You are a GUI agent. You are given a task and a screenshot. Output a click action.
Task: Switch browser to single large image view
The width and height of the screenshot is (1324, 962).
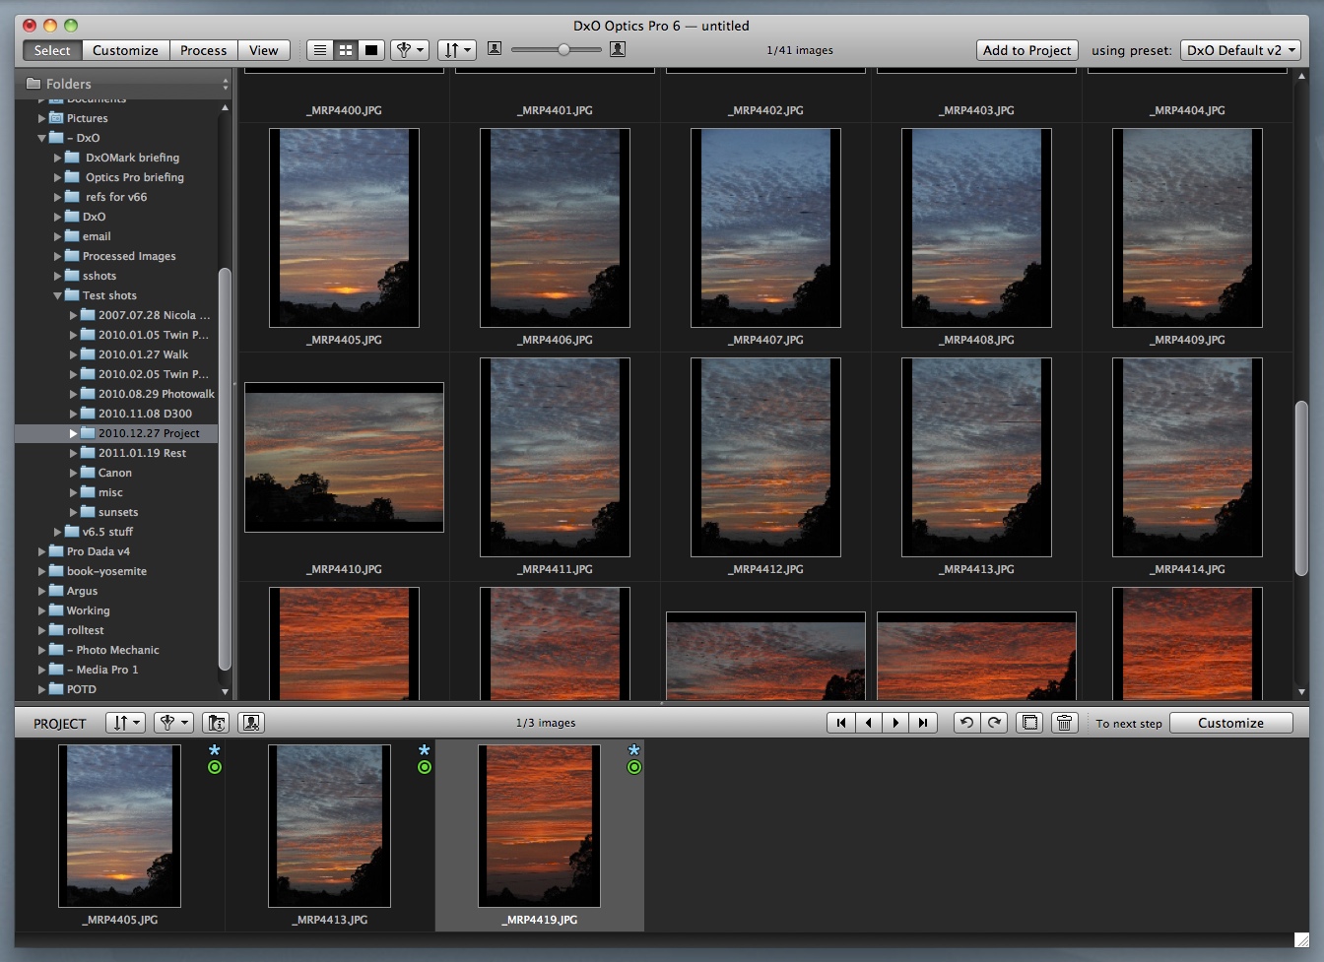[x=371, y=50]
